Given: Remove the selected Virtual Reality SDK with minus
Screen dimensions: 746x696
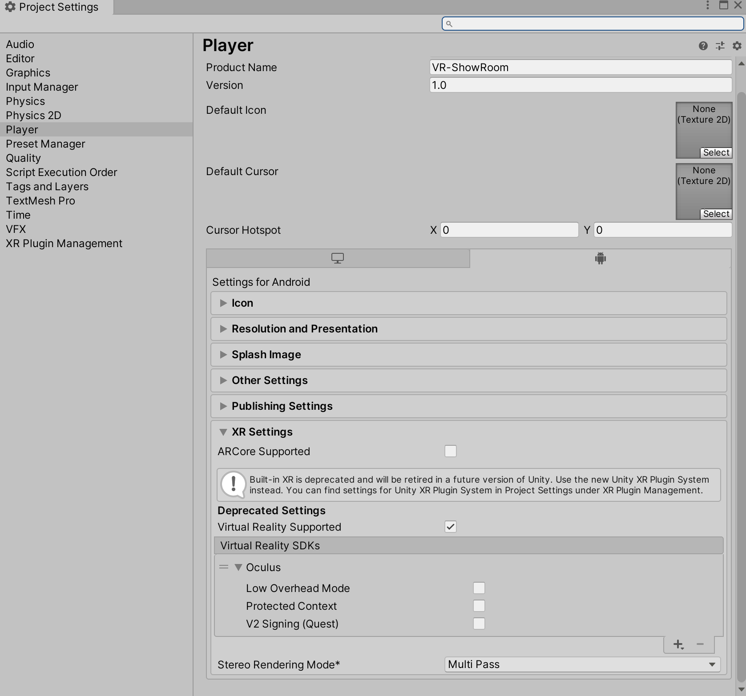Looking at the screenshot, I should pyautogui.click(x=700, y=644).
